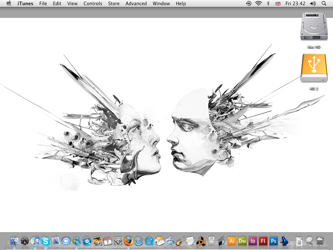Open the Edit menu
Viewport: 333px width, 250px height.
click(x=57, y=3)
